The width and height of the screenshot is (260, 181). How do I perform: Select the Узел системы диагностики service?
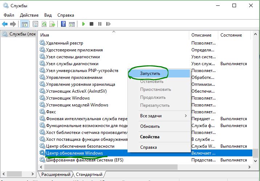[73, 57]
